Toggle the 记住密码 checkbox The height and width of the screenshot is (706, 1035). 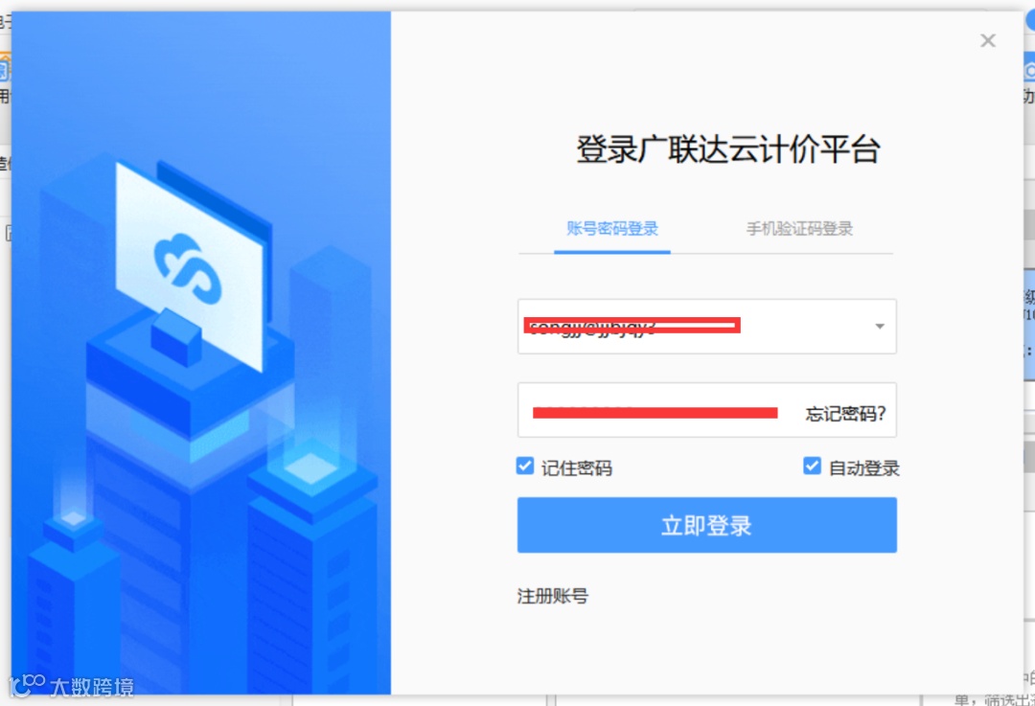coord(525,467)
